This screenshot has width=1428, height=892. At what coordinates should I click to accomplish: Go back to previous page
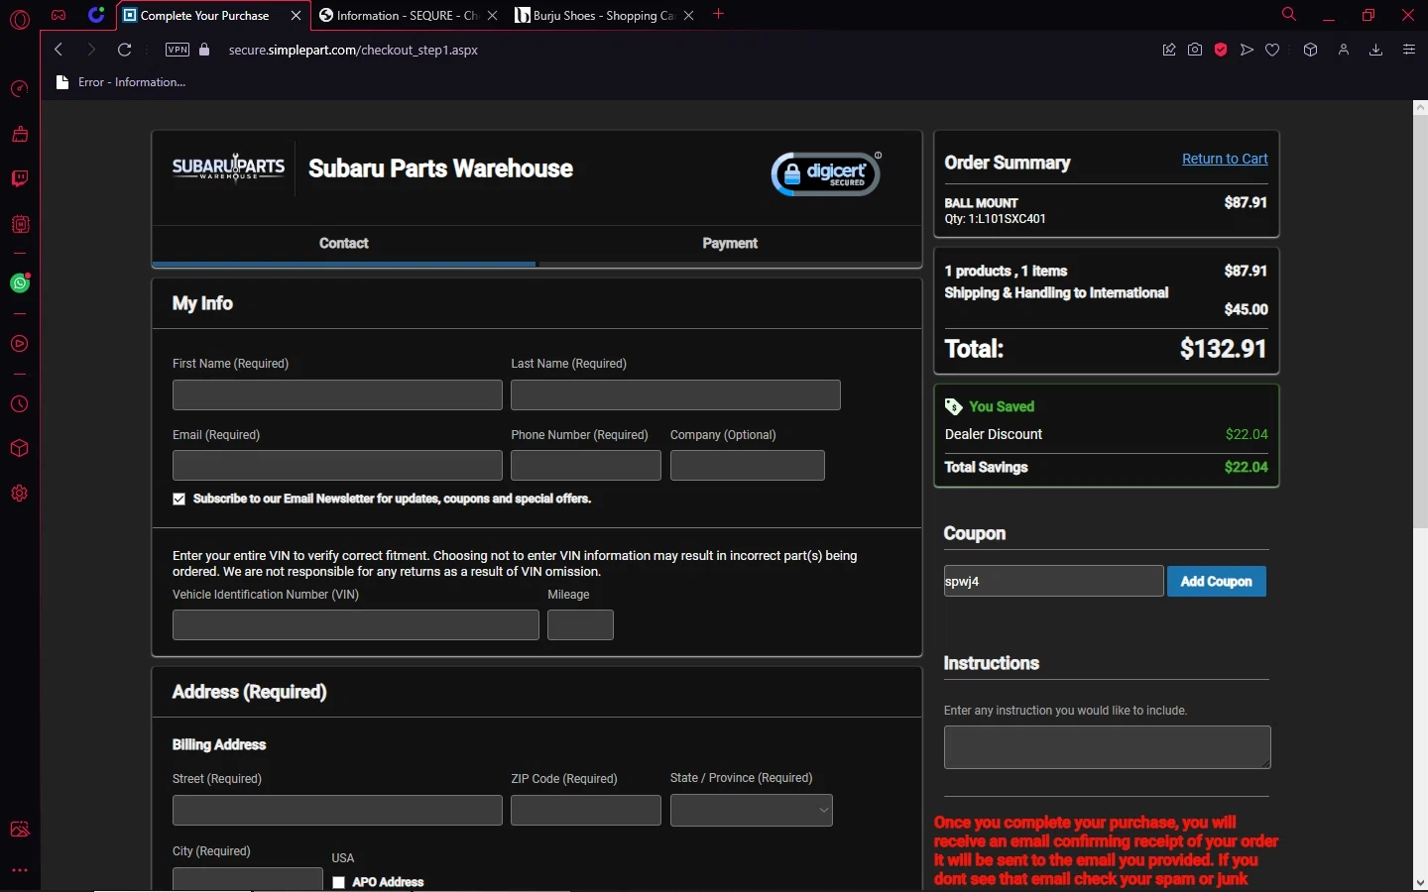[x=59, y=50]
